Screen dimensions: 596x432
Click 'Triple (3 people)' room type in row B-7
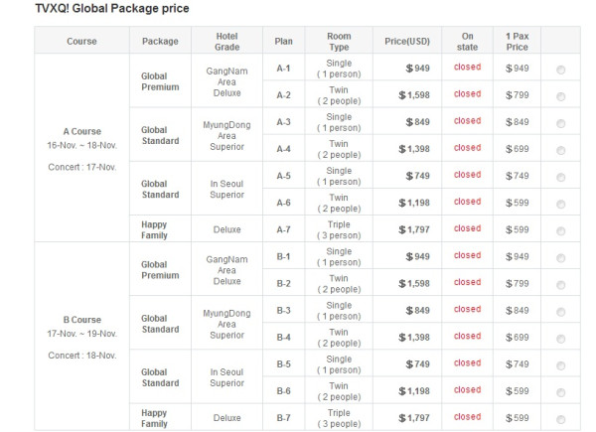(x=339, y=418)
